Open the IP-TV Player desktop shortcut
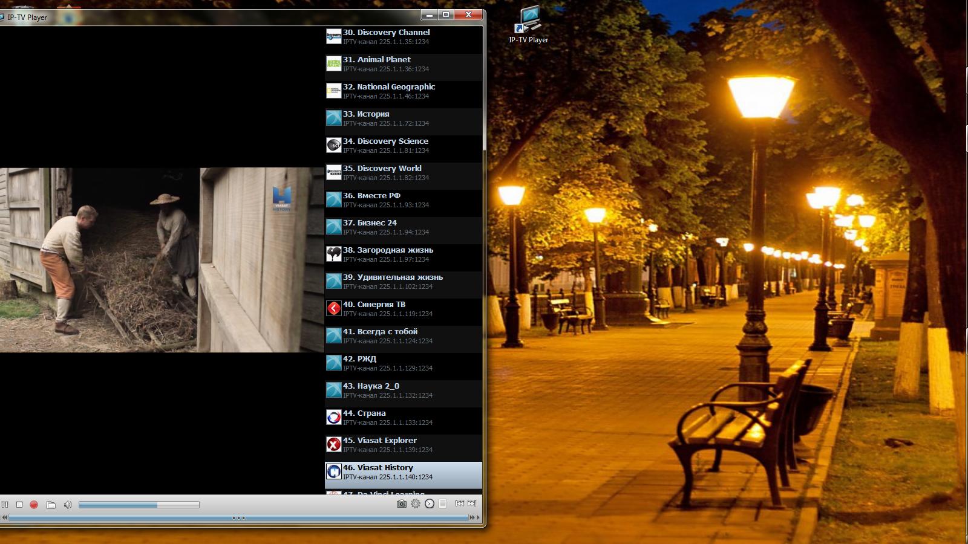 [x=528, y=24]
